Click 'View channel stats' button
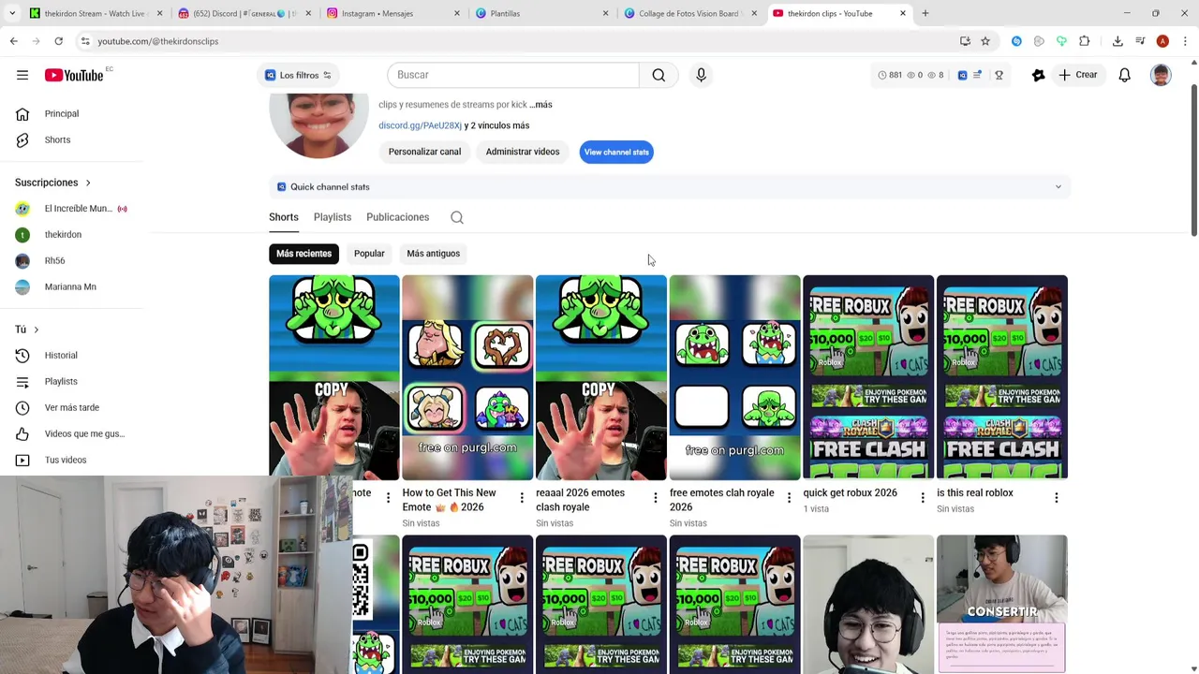This screenshot has height=674, width=1199. coord(616,152)
